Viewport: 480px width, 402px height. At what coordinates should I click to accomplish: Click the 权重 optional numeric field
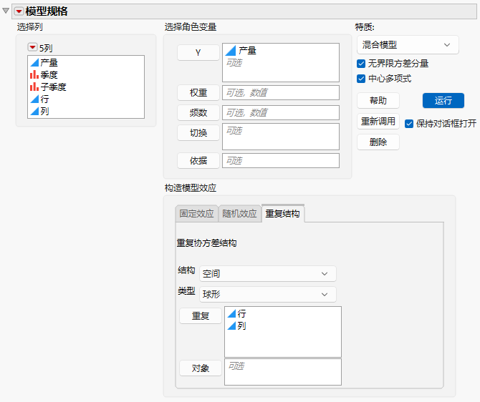280,92
